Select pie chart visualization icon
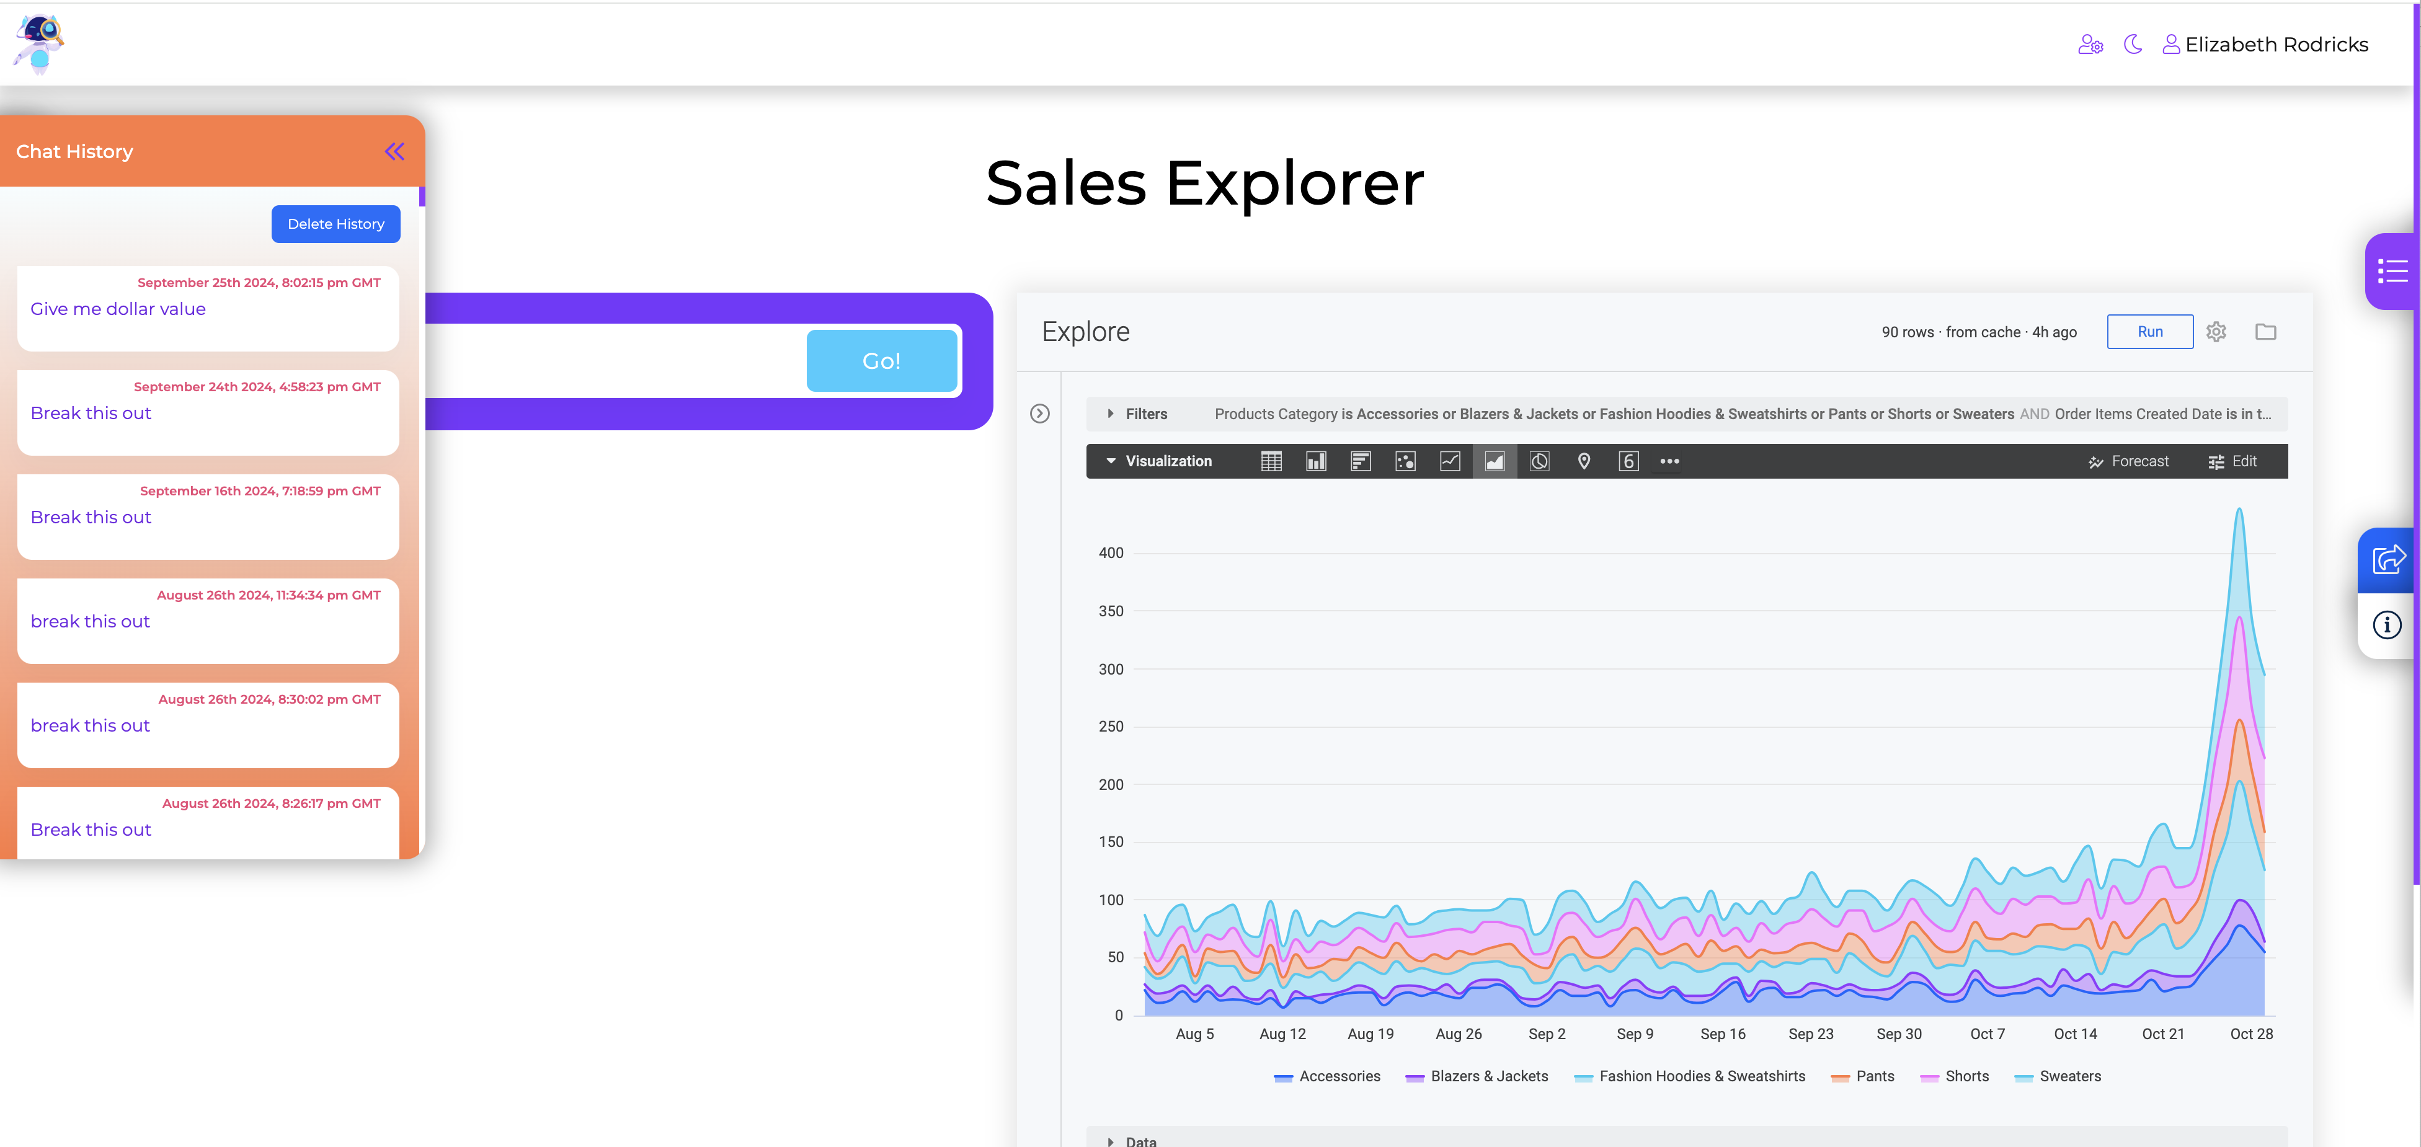 click(x=1539, y=461)
